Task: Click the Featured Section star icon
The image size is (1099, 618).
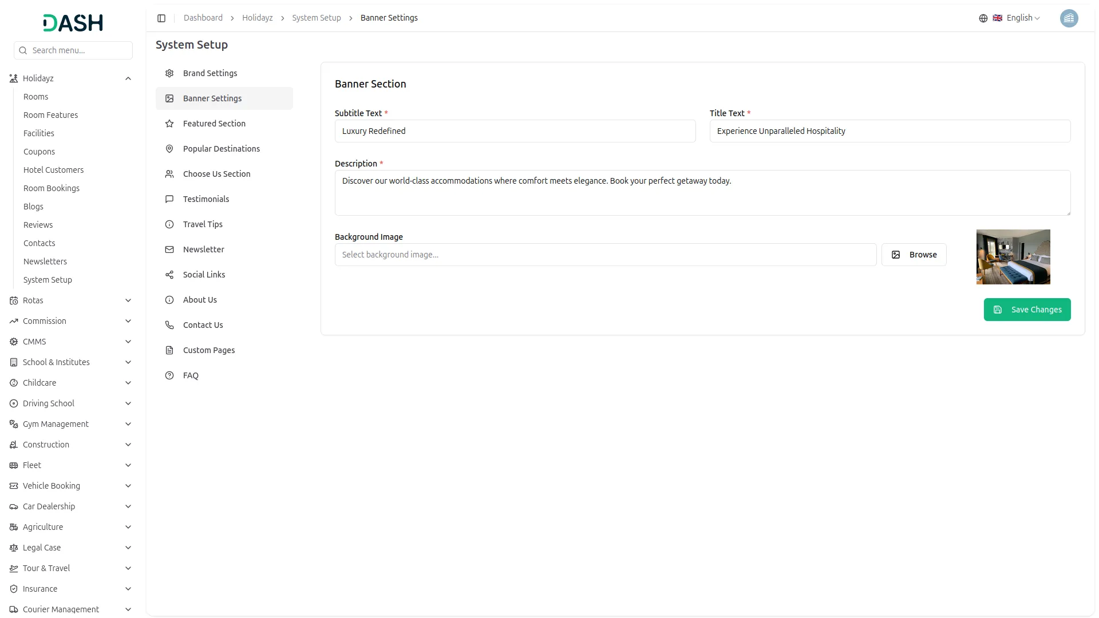Action: pyautogui.click(x=169, y=124)
